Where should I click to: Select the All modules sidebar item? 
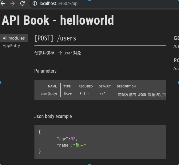[x=14, y=38]
